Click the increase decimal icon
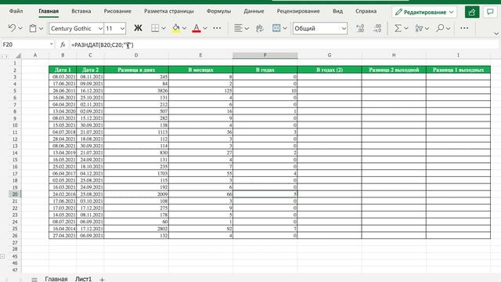Image resolution: width=501 pixels, height=282 pixels. (360, 28)
